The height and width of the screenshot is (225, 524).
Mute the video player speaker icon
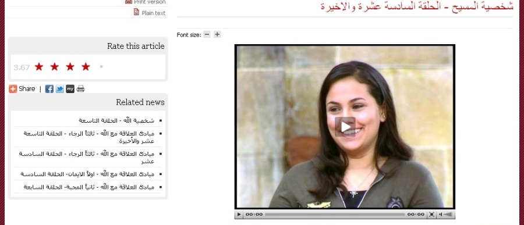point(441,215)
